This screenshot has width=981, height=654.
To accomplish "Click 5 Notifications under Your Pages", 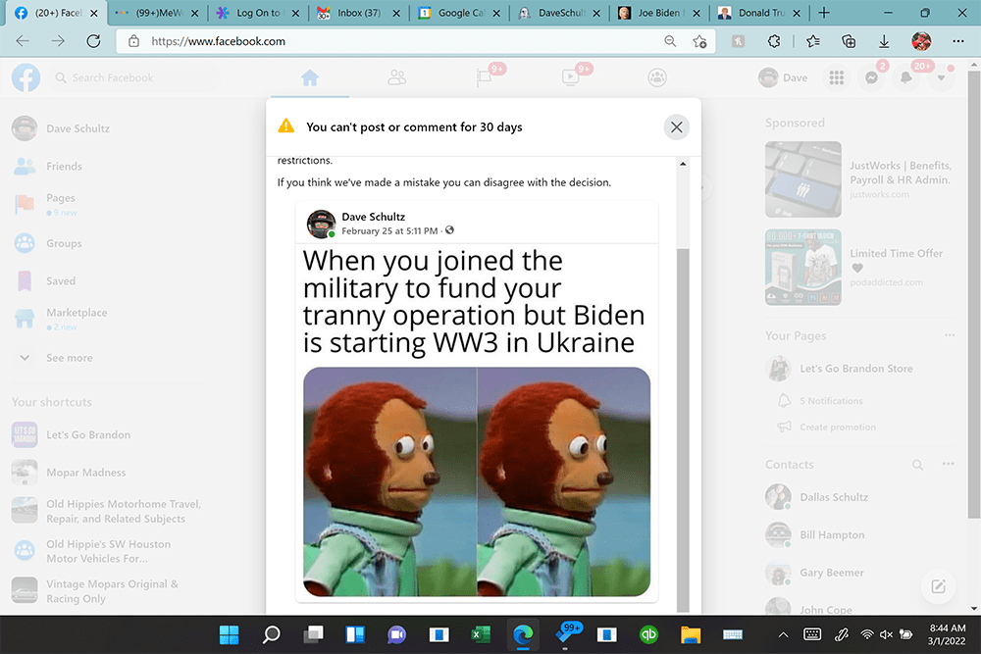I will click(x=831, y=401).
